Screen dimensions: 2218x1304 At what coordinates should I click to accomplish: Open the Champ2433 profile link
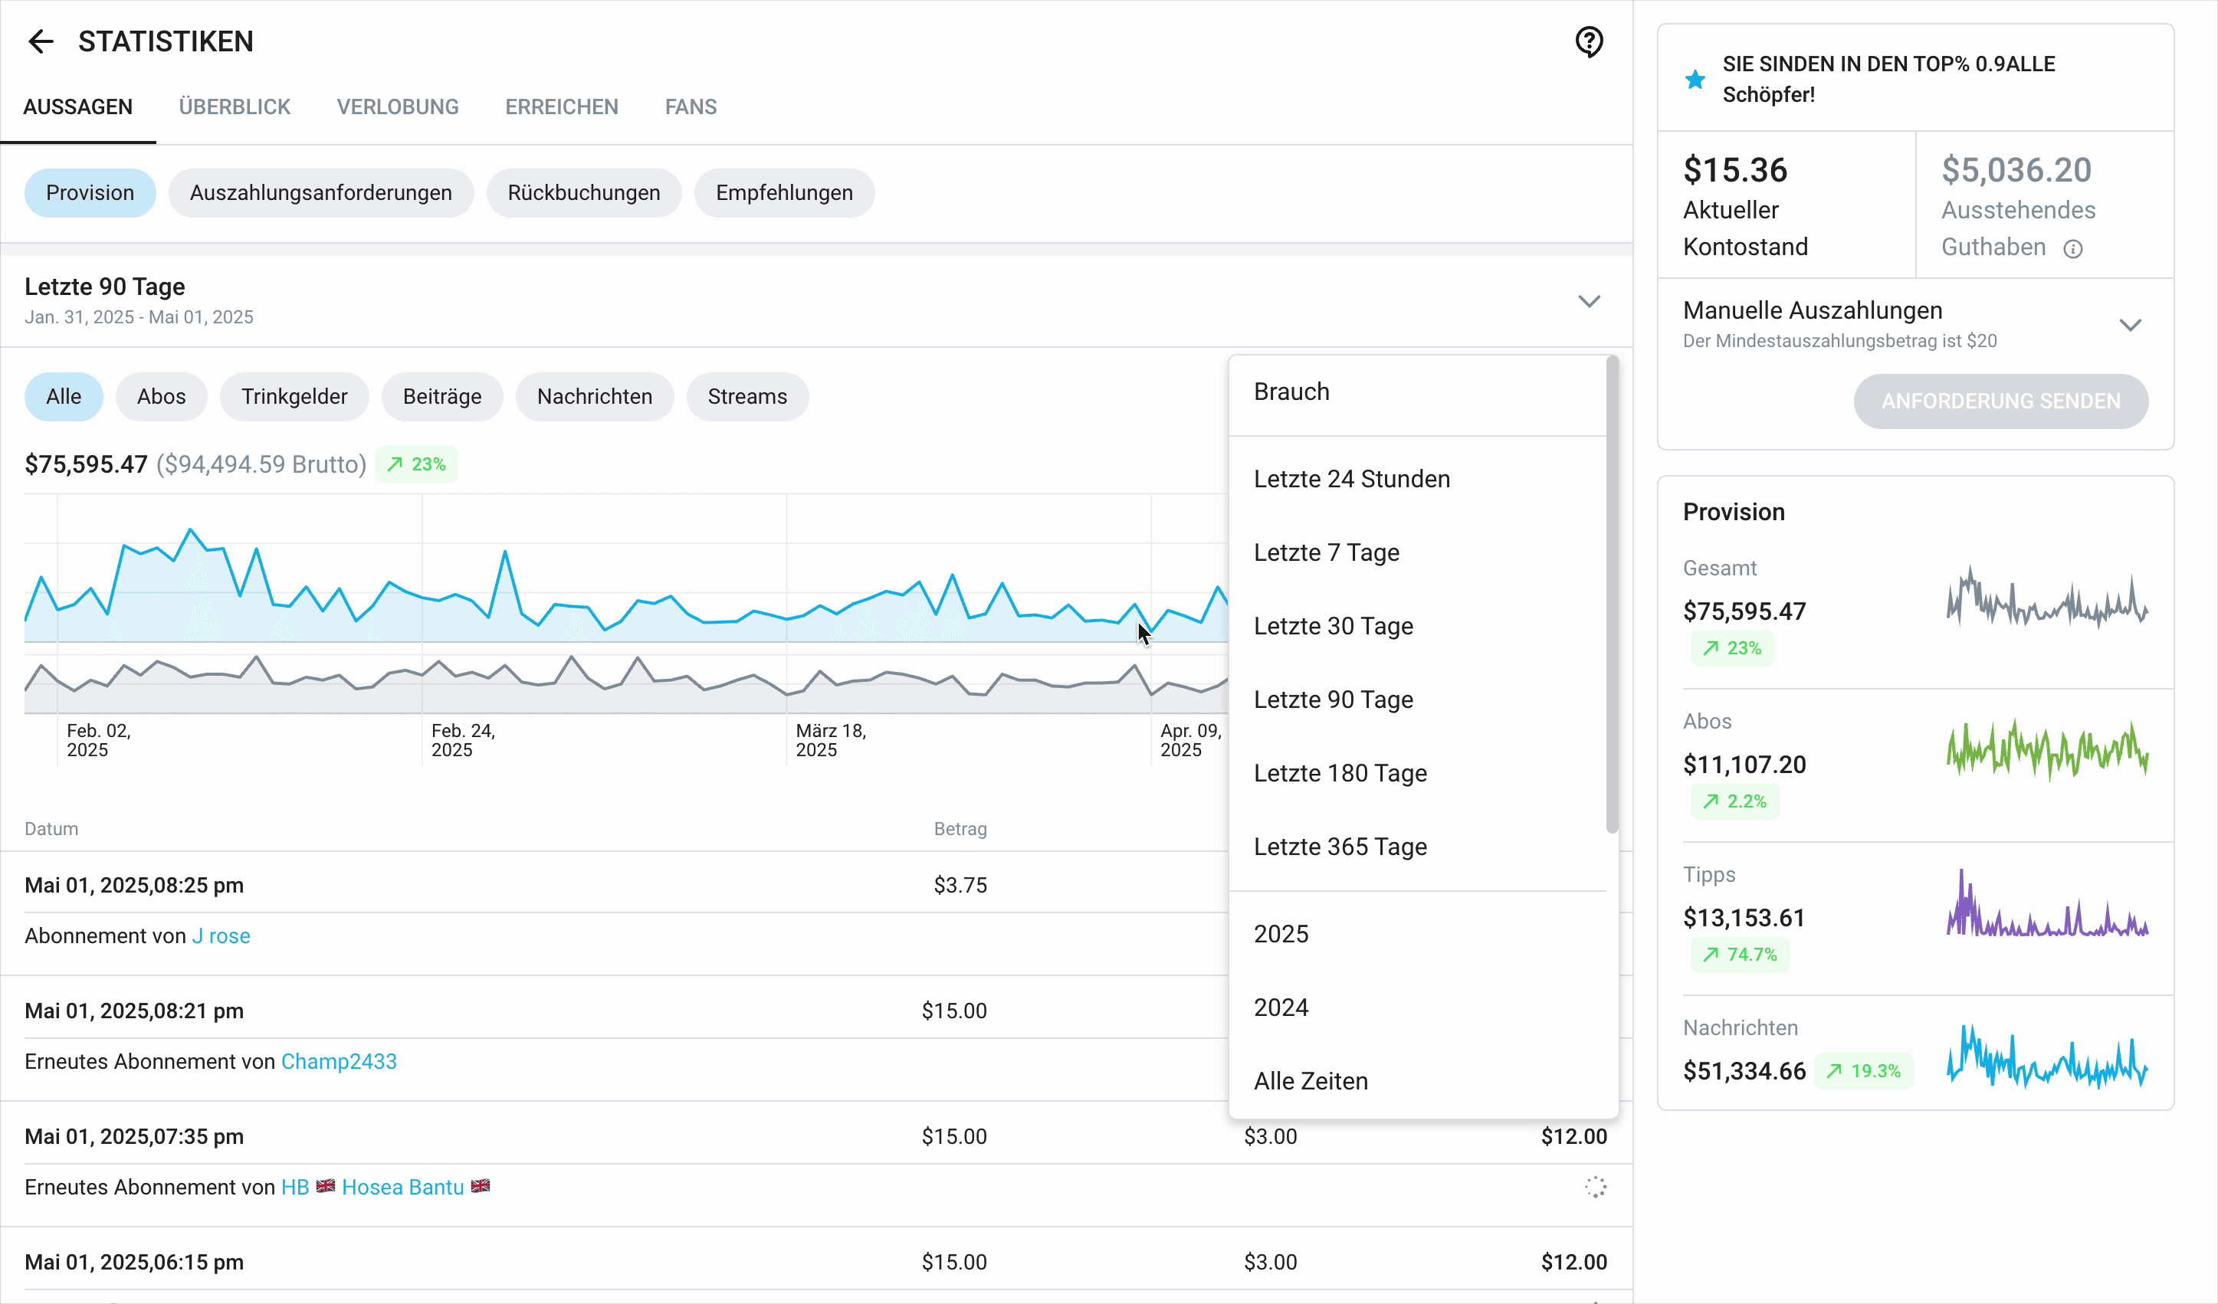tap(339, 1061)
